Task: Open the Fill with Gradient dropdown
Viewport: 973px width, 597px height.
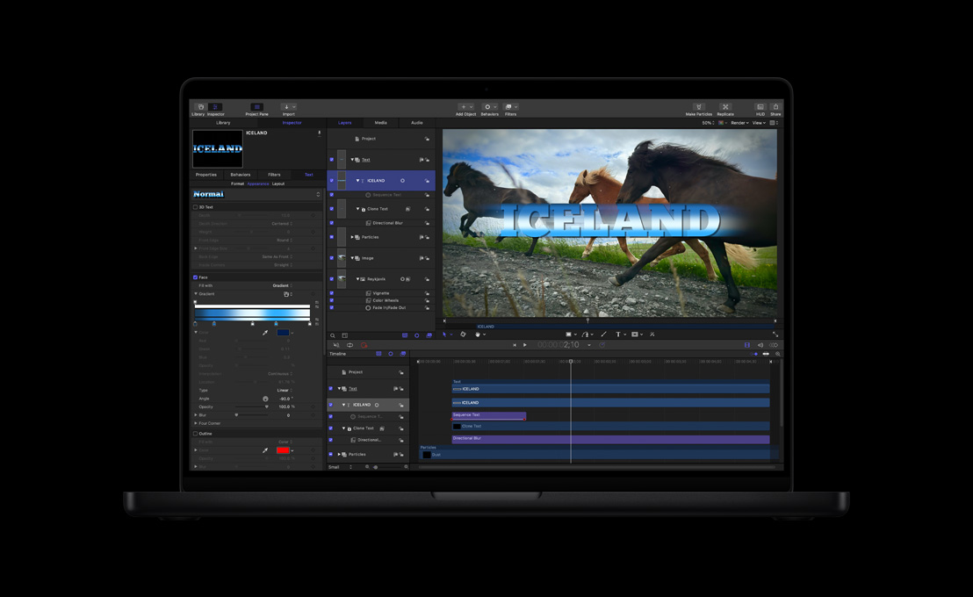Action: (283, 285)
